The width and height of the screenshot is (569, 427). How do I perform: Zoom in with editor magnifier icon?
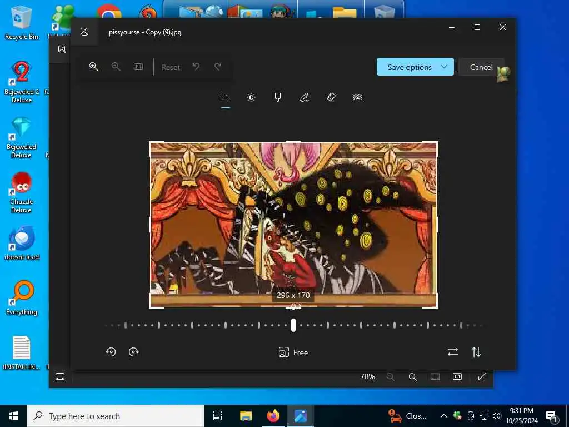coord(93,67)
